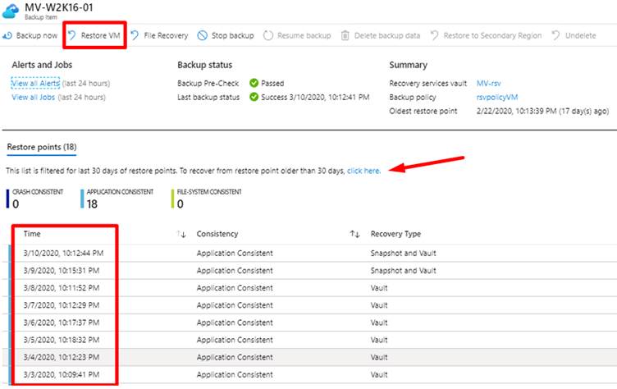Open View all Alerts link
The width and height of the screenshot is (617, 389).
click(x=35, y=83)
